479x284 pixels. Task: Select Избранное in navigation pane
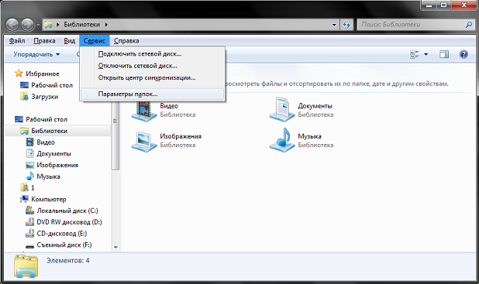[x=43, y=74]
